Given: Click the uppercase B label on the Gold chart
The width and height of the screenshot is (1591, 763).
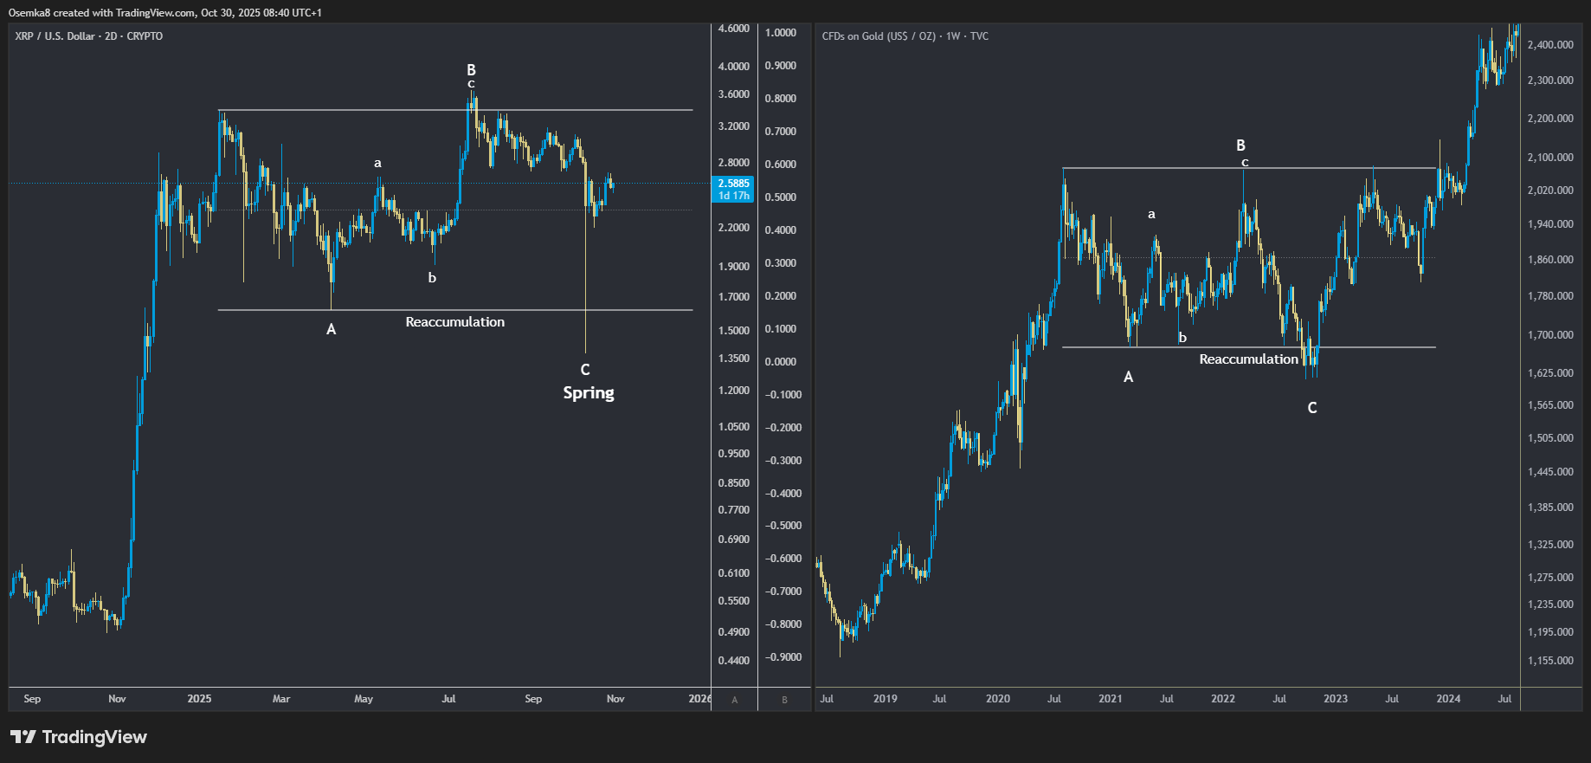Looking at the screenshot, I should [1240, 145].
